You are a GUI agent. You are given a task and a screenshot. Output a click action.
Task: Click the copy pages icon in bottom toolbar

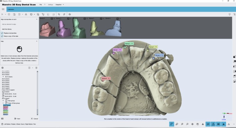click(198, 124)
